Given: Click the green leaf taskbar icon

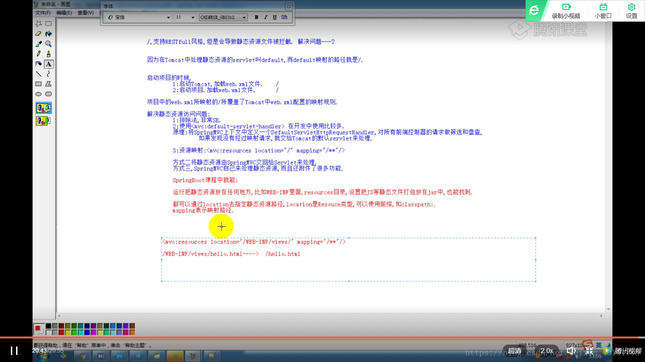Looking at the screenshot, I should pyautogui.click(x=156, y=356).
